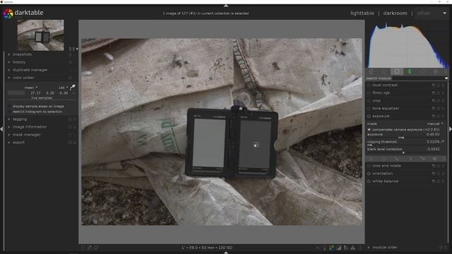The image size is (452, 254).
Task: Collapse right panel with edge arrow
Action: (450, 129)
